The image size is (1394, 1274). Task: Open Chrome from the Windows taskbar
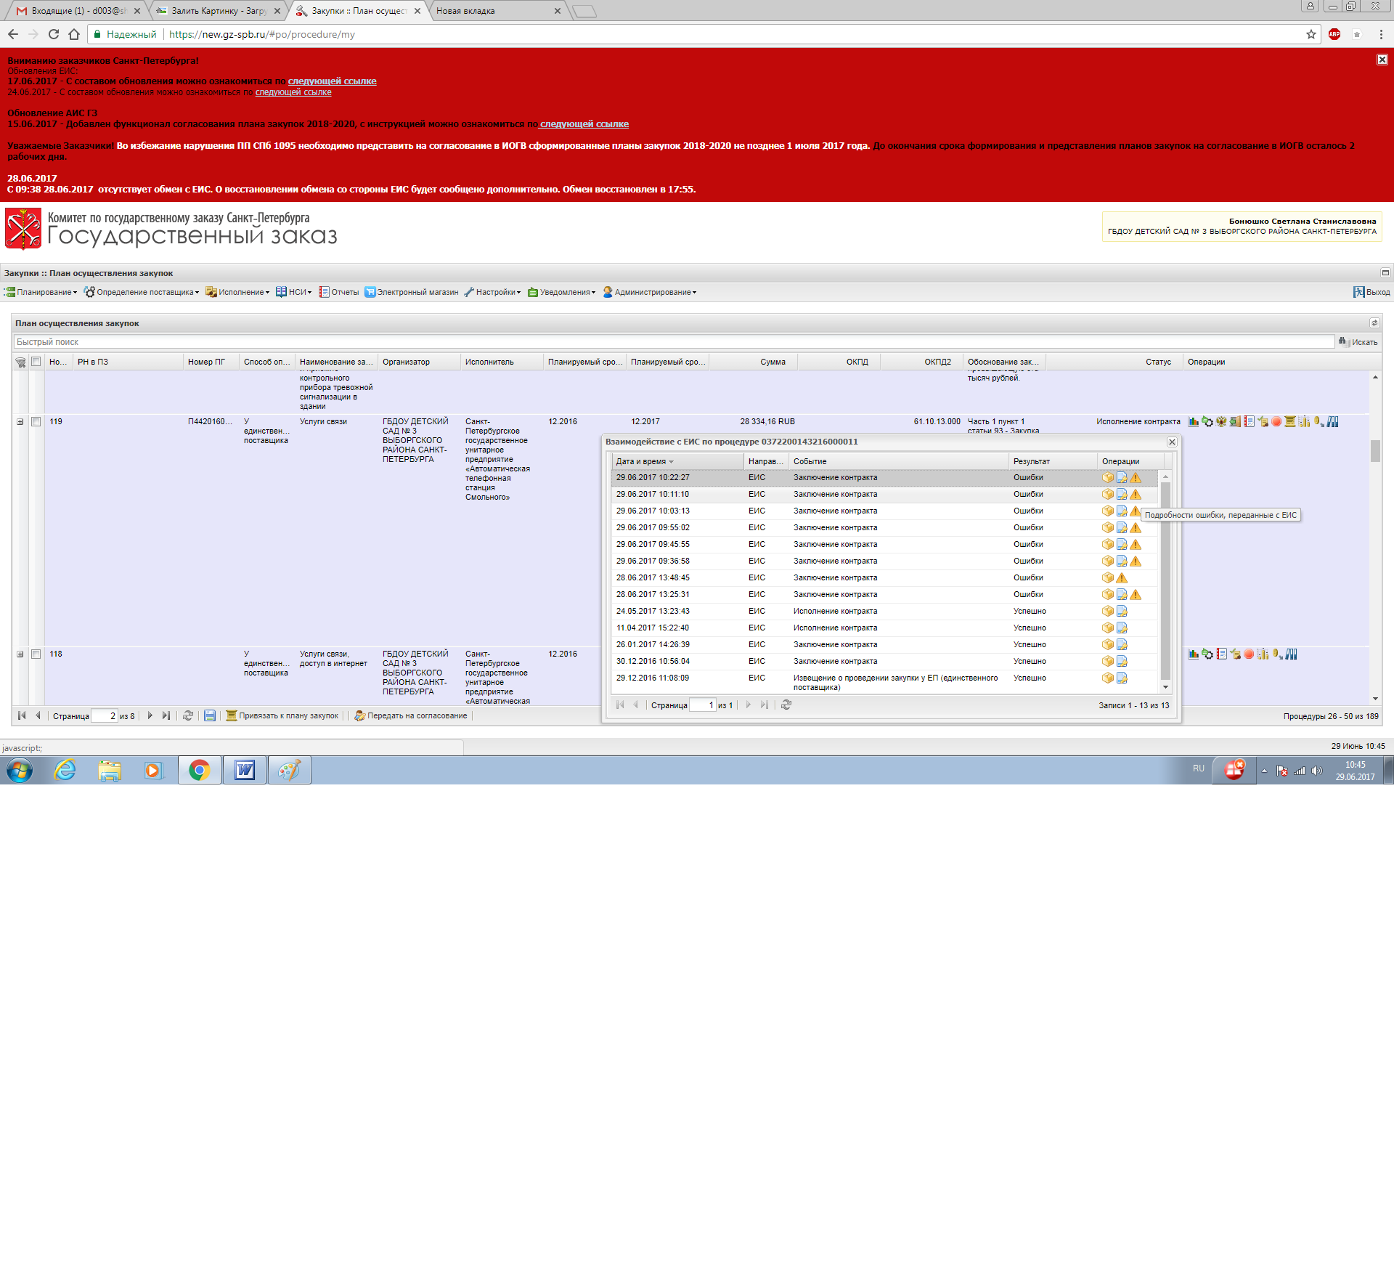click(199, 771)
